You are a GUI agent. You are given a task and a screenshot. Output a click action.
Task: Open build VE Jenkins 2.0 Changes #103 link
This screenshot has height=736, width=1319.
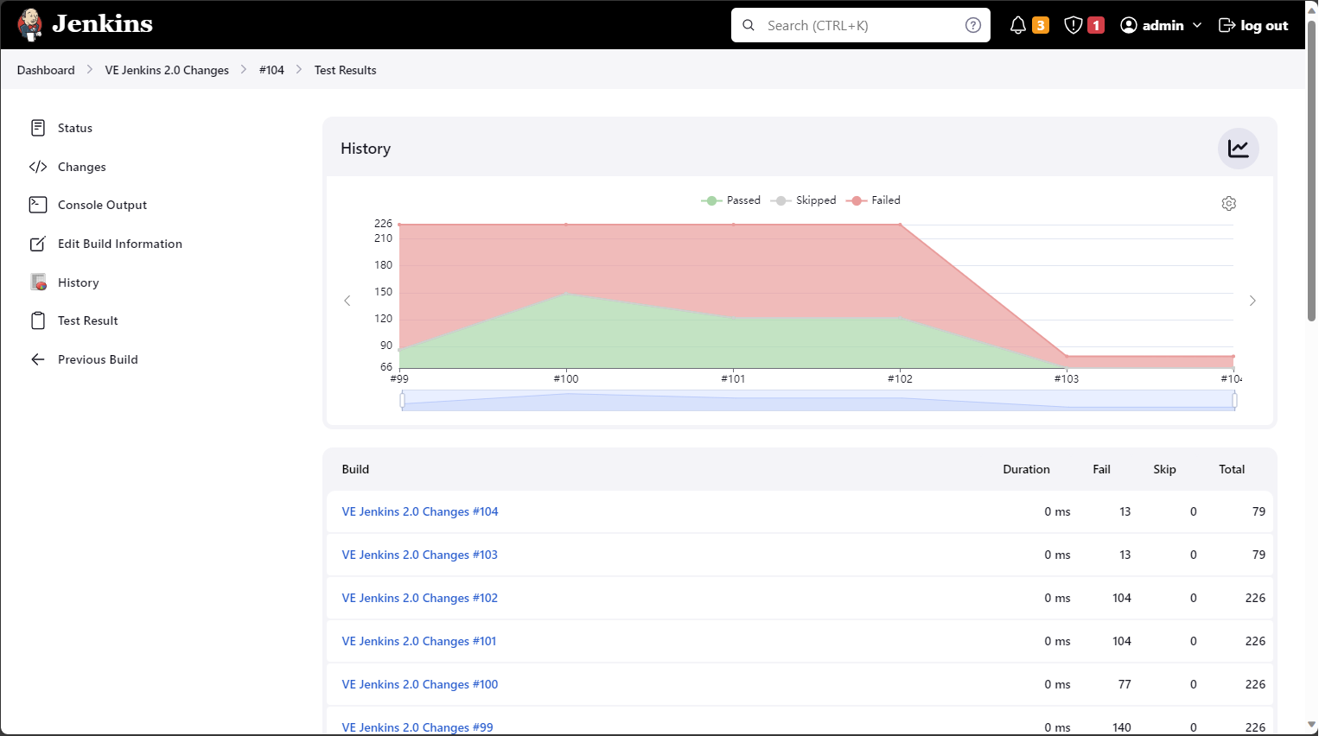[x=420, y=555]
